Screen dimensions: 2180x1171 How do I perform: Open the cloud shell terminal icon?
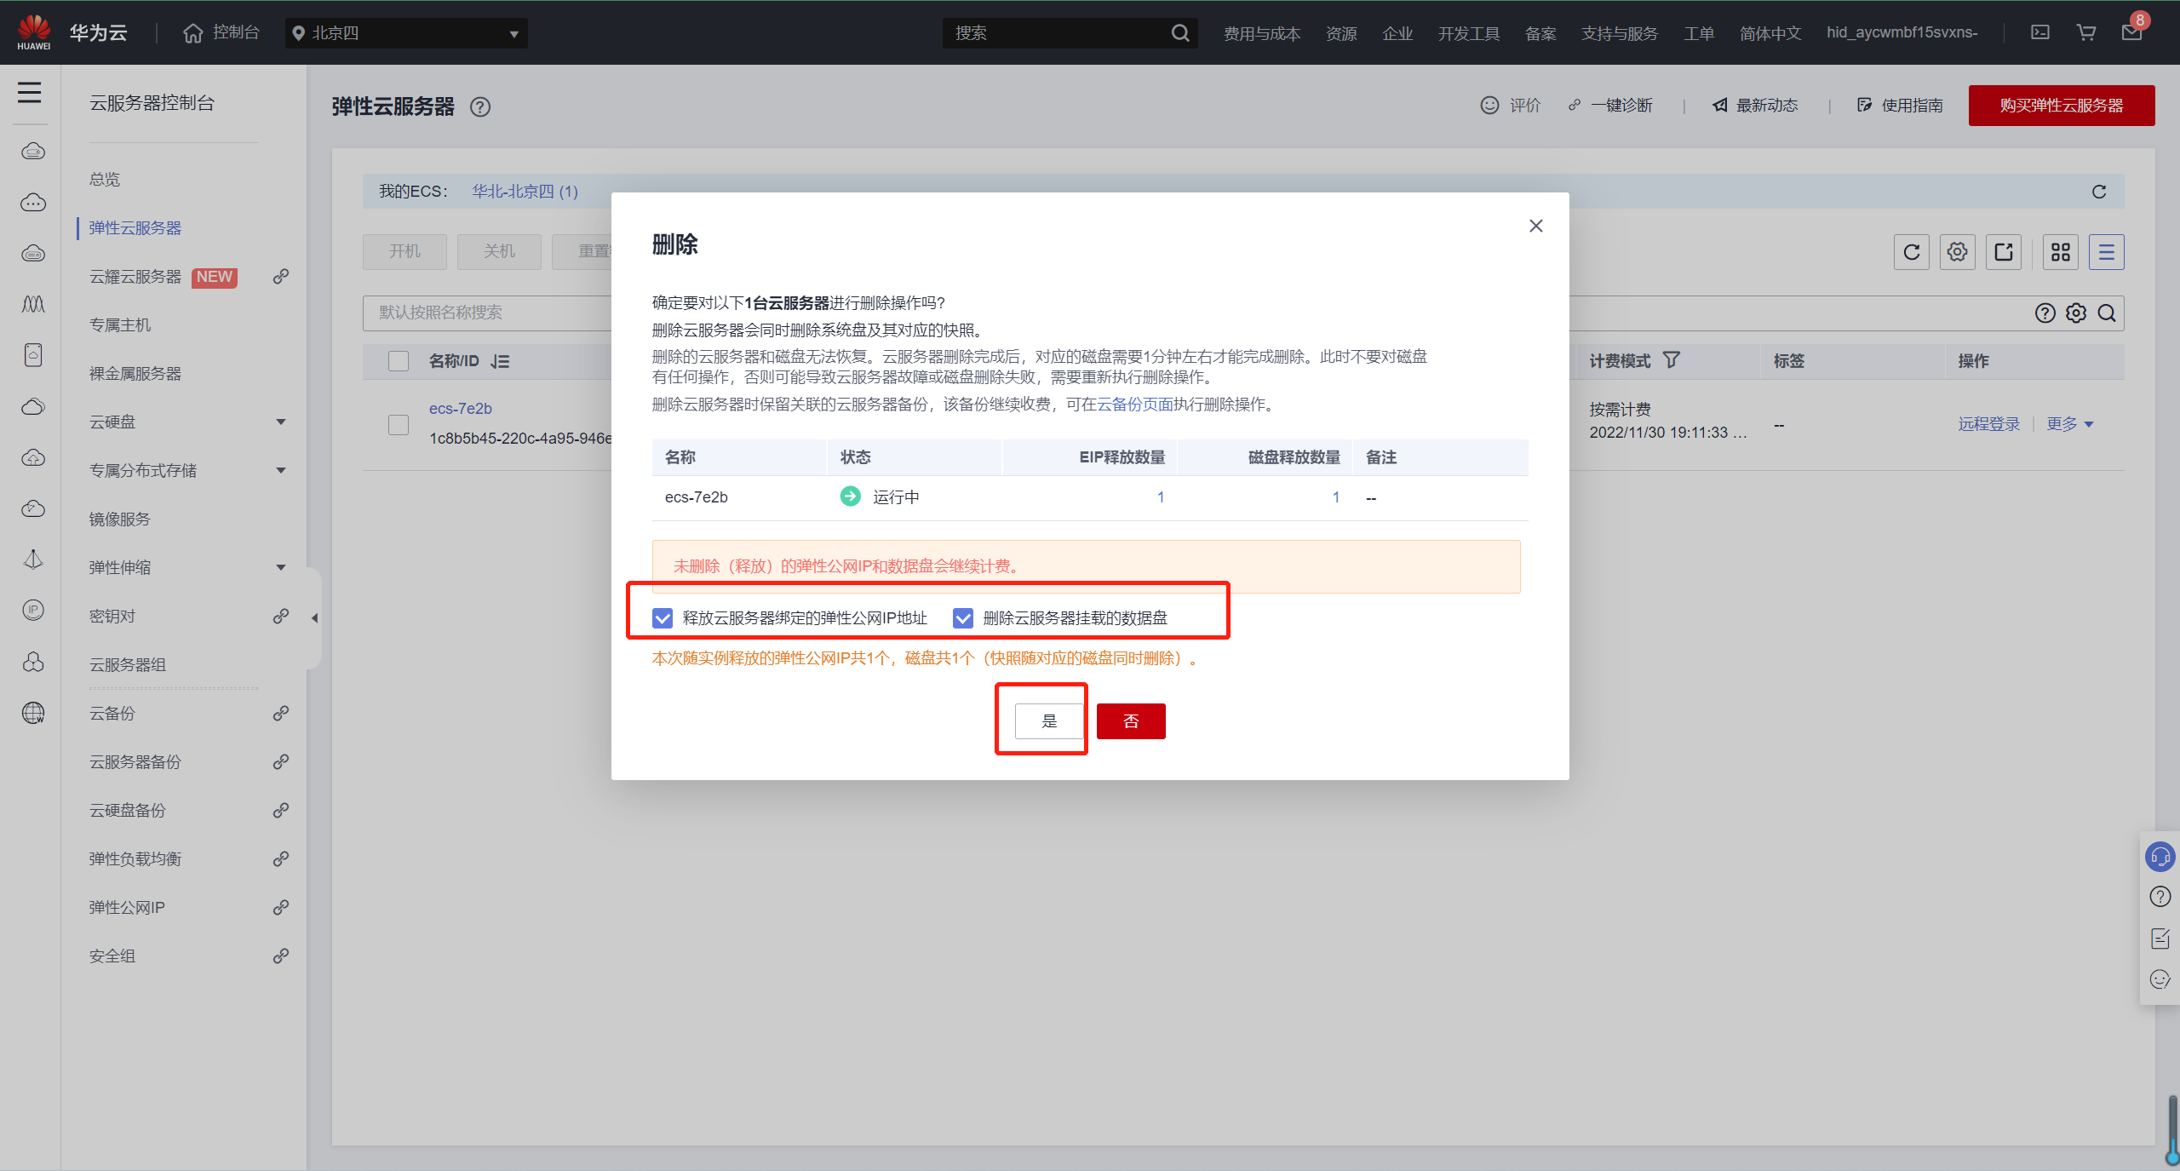pyautogui.click(x=2040, y=32)
